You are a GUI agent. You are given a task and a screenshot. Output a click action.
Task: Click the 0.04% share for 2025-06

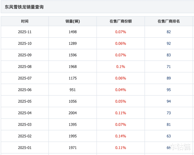pos(121,90)
